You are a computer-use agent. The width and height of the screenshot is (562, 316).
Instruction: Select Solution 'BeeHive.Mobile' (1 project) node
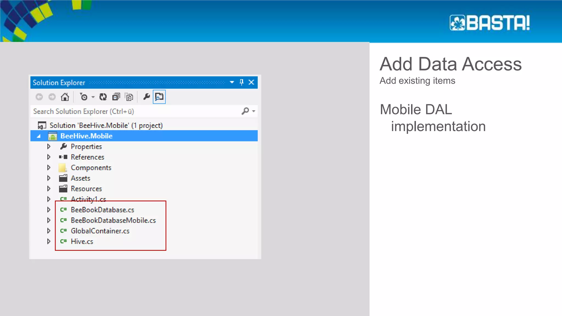tap(106, 125)
